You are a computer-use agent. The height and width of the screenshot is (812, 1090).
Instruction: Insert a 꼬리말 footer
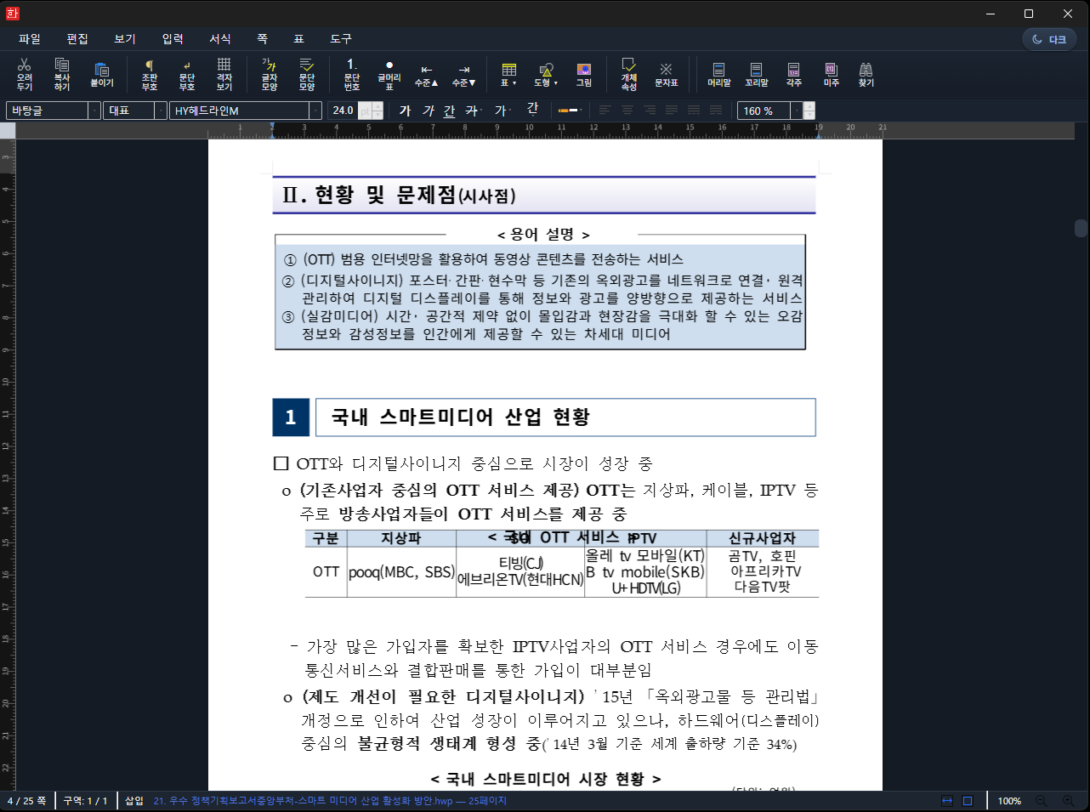pyautogui.click(x=757, y=74)
